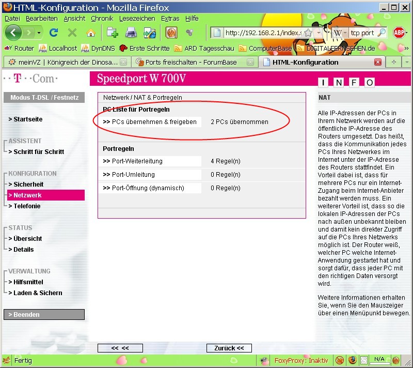The image size is (413, 368).
Task: Close the meinVZ tab
Action: coord(123,62)
